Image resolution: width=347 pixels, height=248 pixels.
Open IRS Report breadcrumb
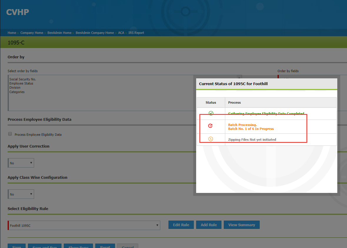[136, 33]
